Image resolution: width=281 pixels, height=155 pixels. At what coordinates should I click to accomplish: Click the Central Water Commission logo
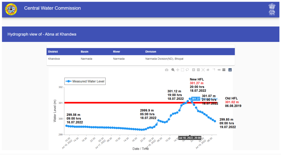pyautogui.click(x=11, y=9)
